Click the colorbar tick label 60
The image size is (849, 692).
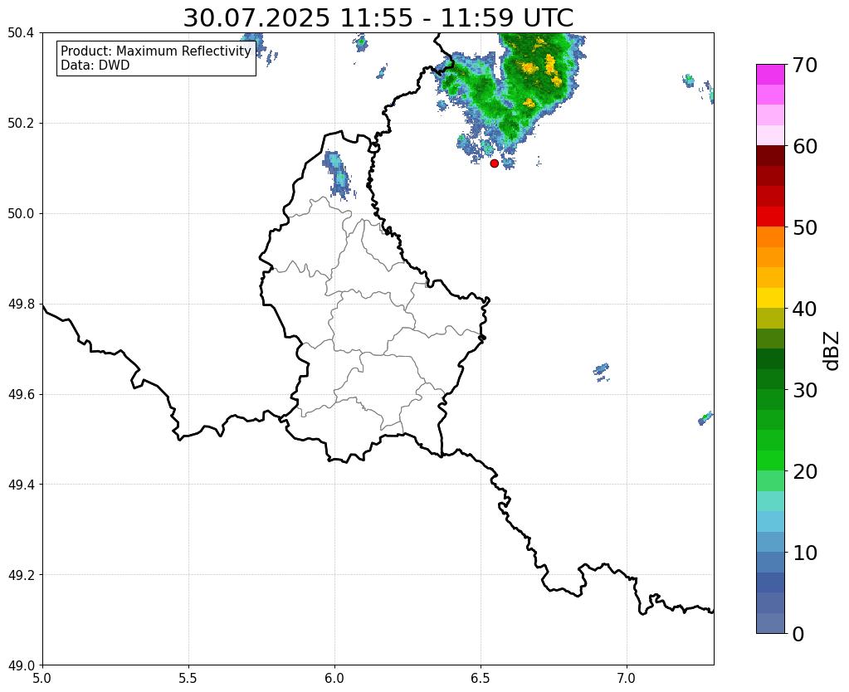coord(805,146)
